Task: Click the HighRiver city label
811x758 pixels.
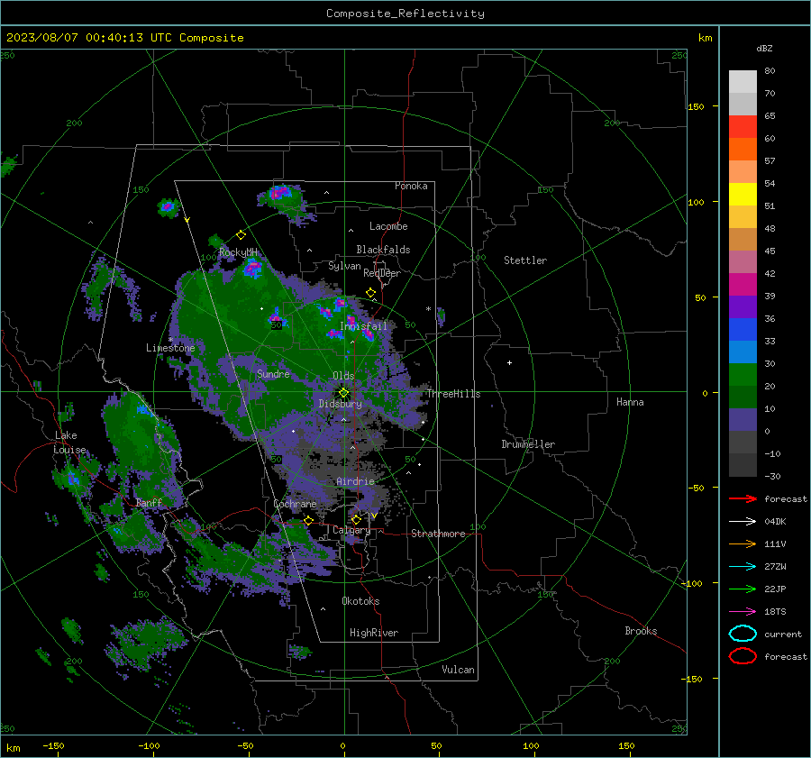Action: coord(374,633)
